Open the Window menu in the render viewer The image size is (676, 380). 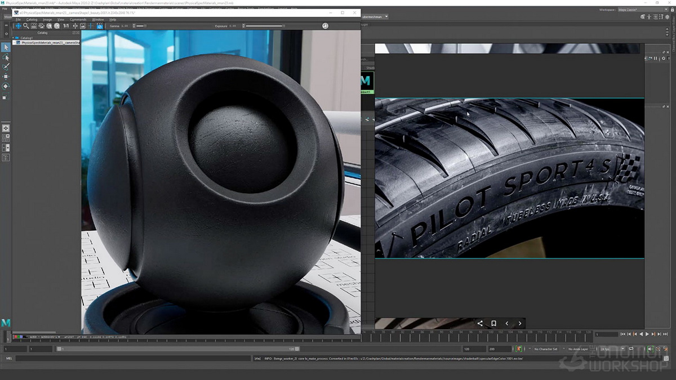(98, 20)
